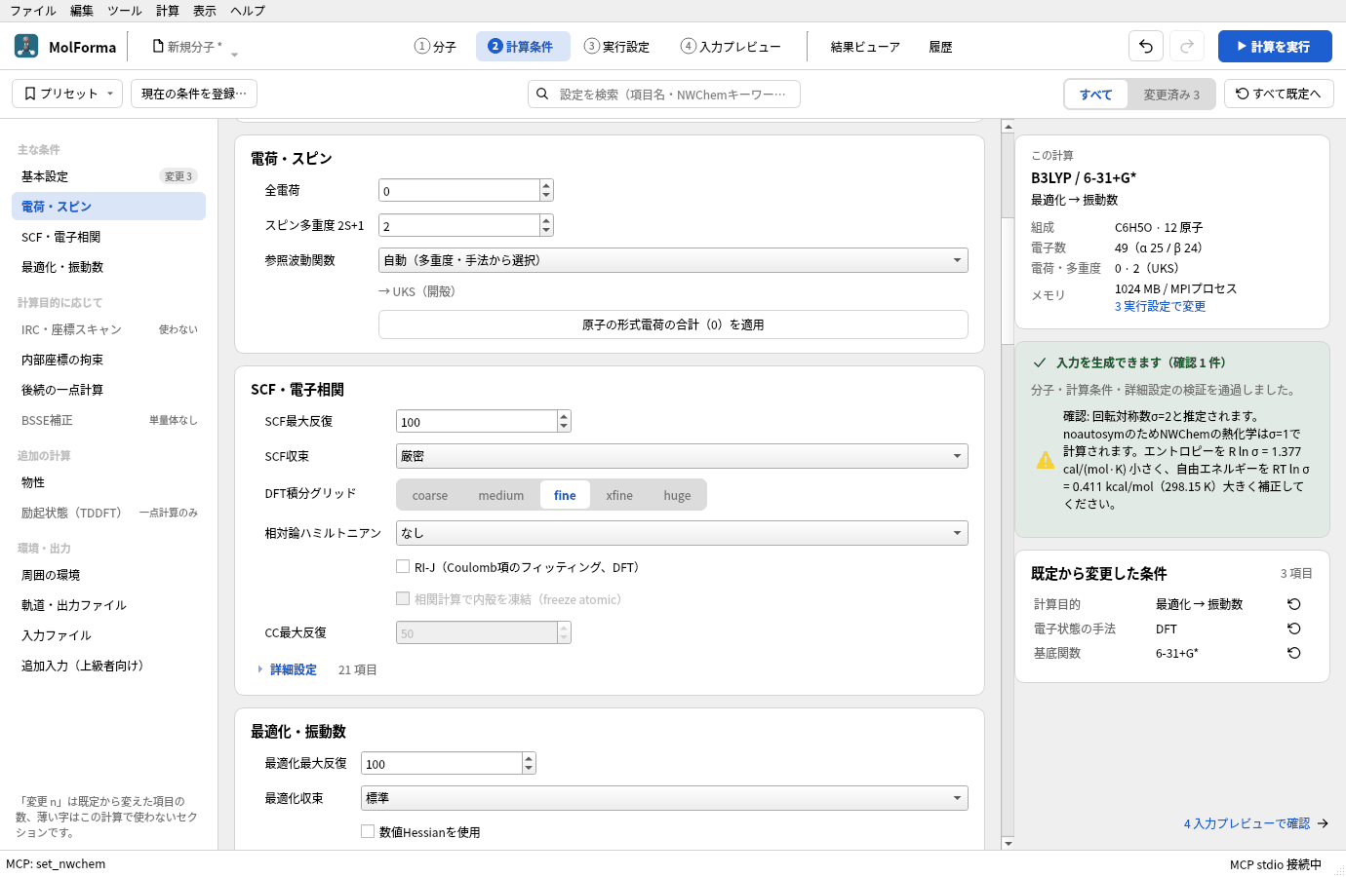Reset 計算目的 to default with revert icon
Screen dimensions: 1346x877
coord(1294,604)
